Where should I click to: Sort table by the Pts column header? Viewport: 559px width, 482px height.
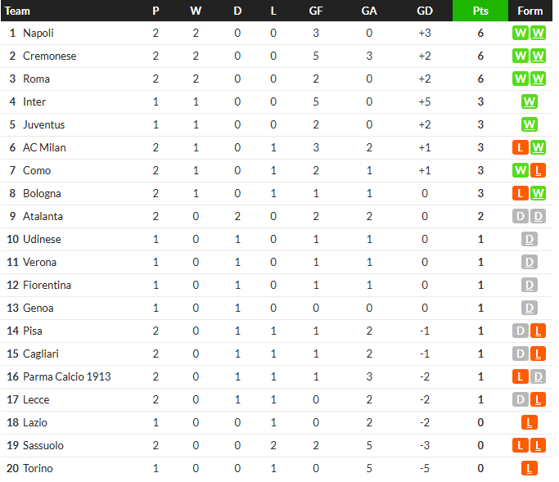480,11
